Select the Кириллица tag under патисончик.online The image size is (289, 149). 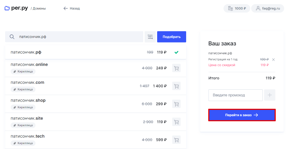(23, 72)
